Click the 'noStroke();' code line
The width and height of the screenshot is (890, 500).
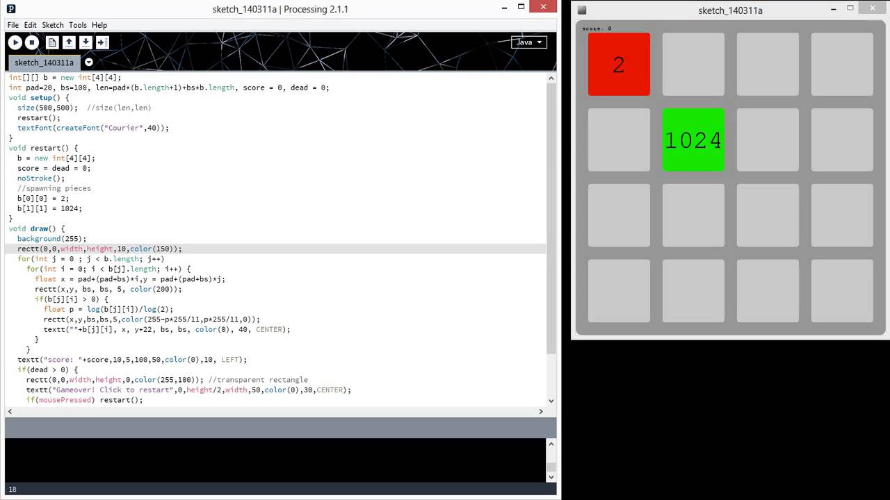pos(41,178)
